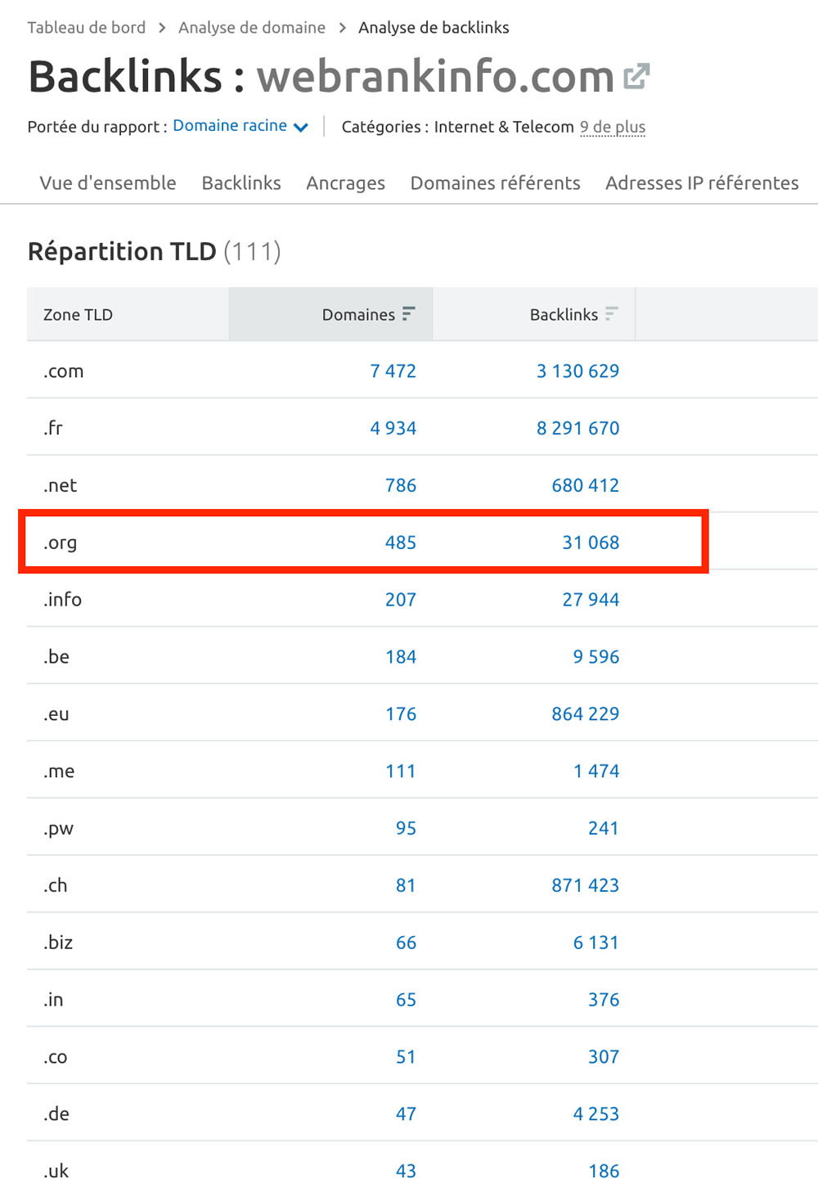View the 8 291 670 backlinks for .fr
The width and height of the screenshot is (818, 1197).
coord(578,428)
